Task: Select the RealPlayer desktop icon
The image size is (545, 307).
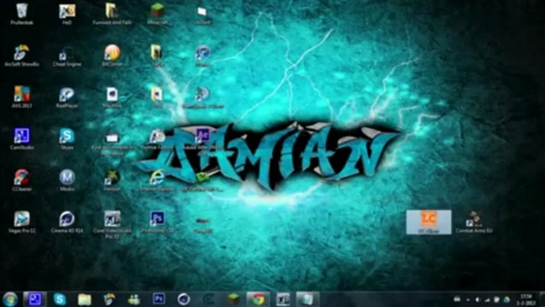Action: pos(67,96)
